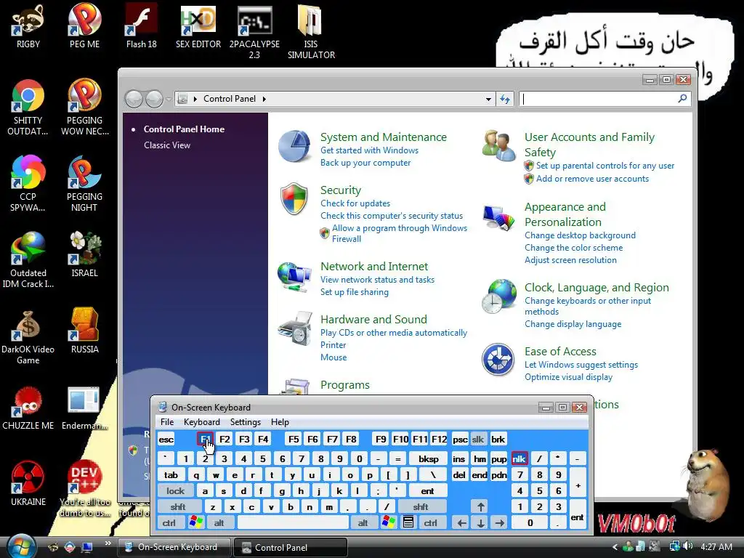Click the esc key on the keyboard
This screenshot has width=744, height=558.
[x=166, y=439]
